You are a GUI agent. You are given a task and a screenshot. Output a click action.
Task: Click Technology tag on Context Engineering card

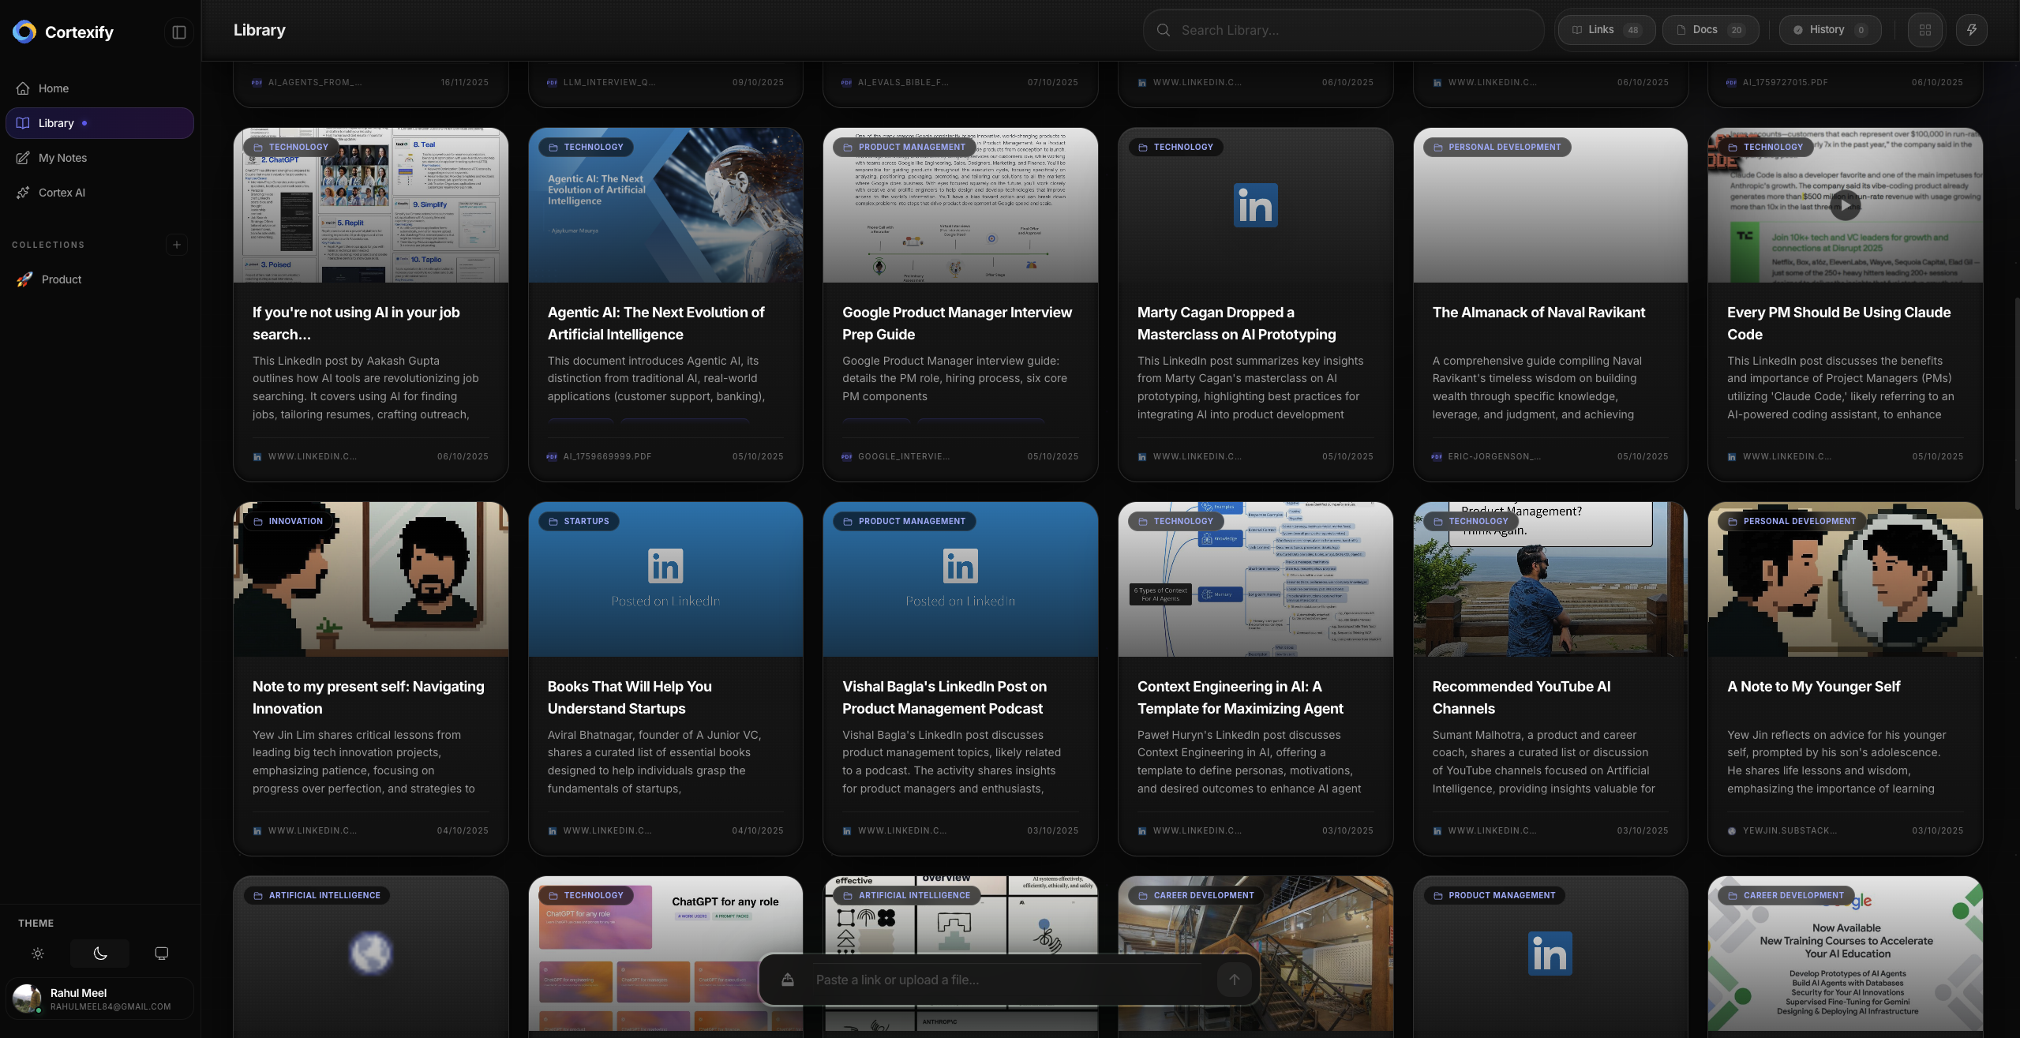click(x=1176, y=521)
